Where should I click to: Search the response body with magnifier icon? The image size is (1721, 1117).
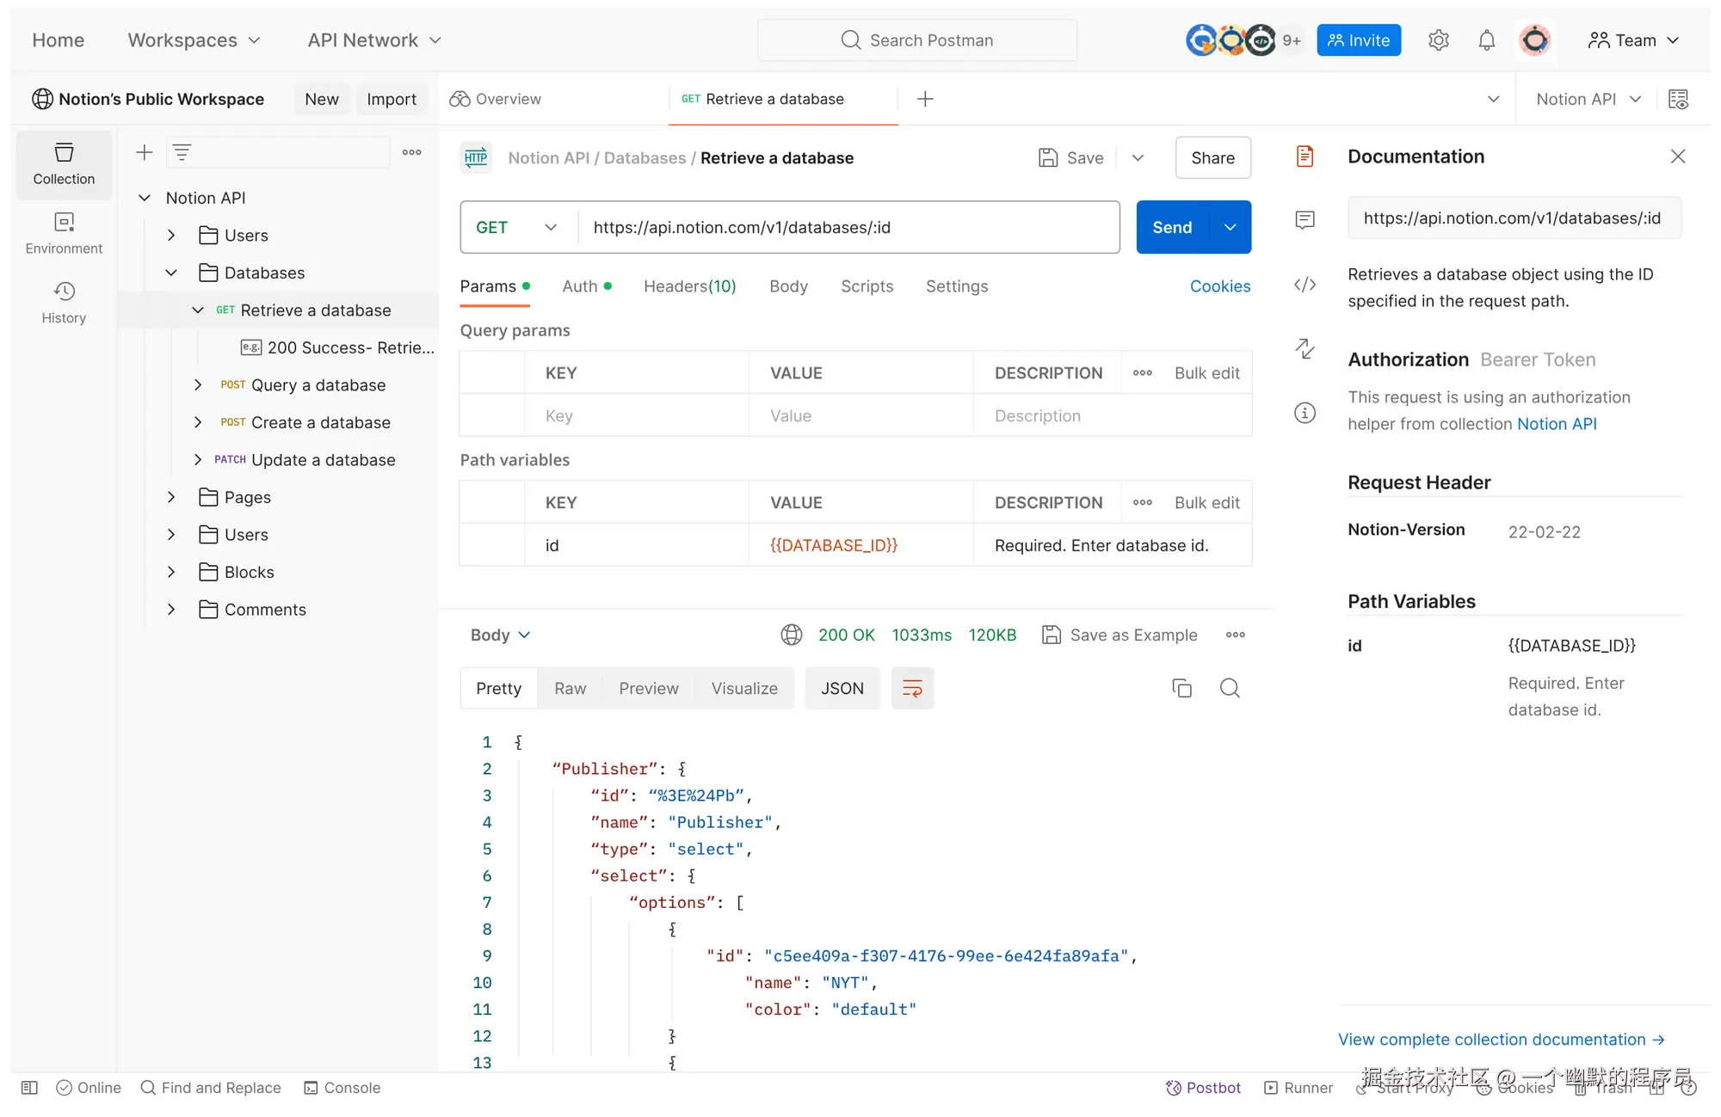[1230, 688]
